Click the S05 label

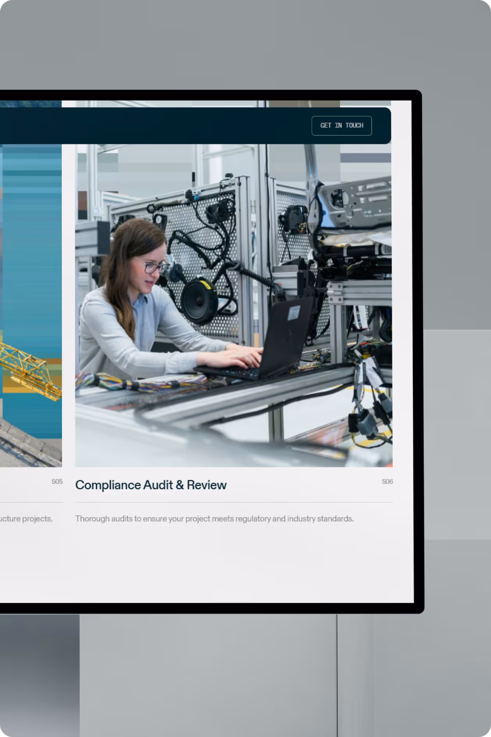[x=57, y=482]
